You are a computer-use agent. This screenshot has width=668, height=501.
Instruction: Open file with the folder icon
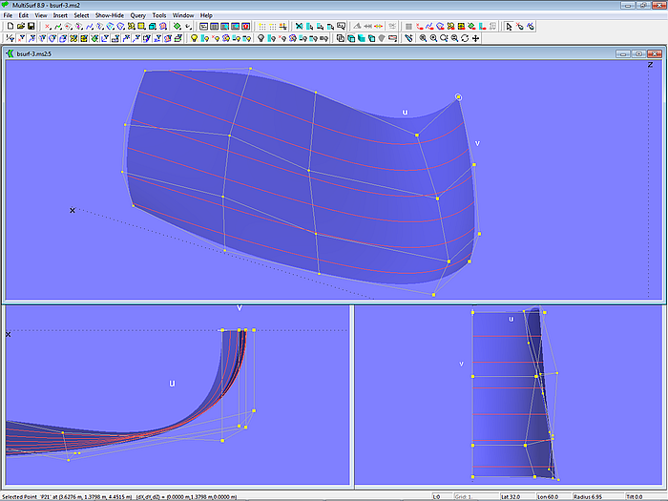19,27
